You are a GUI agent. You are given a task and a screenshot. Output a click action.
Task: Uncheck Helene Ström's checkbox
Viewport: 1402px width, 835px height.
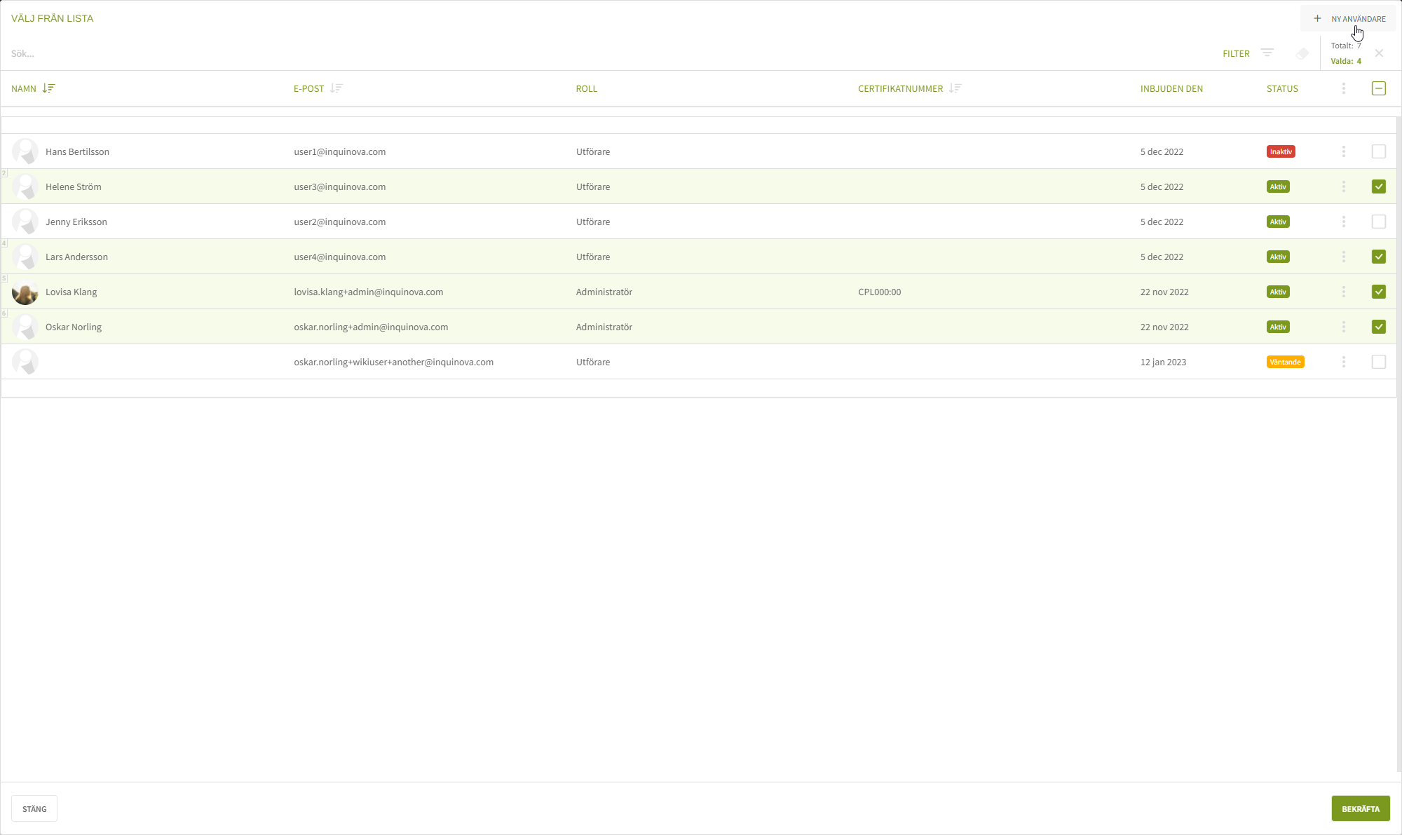pyautogui.click(x=1378, y=186)
